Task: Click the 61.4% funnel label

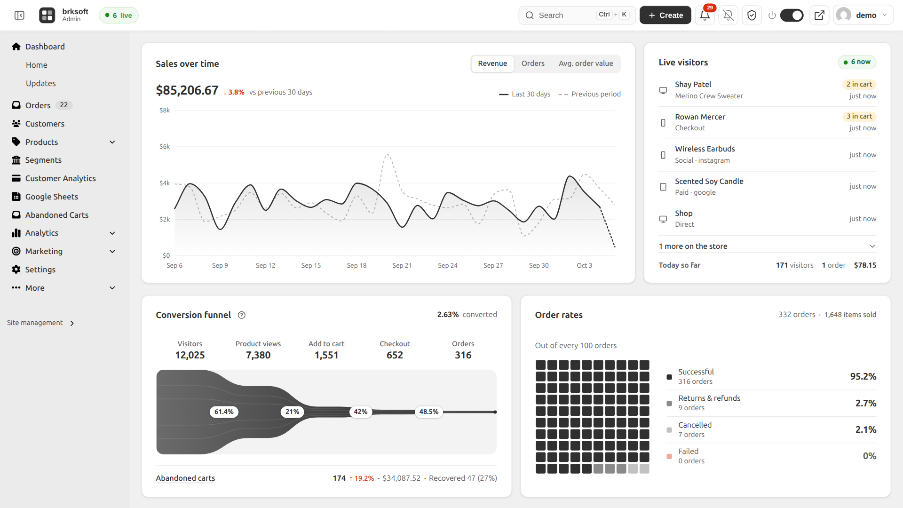Action: [224, 412]
